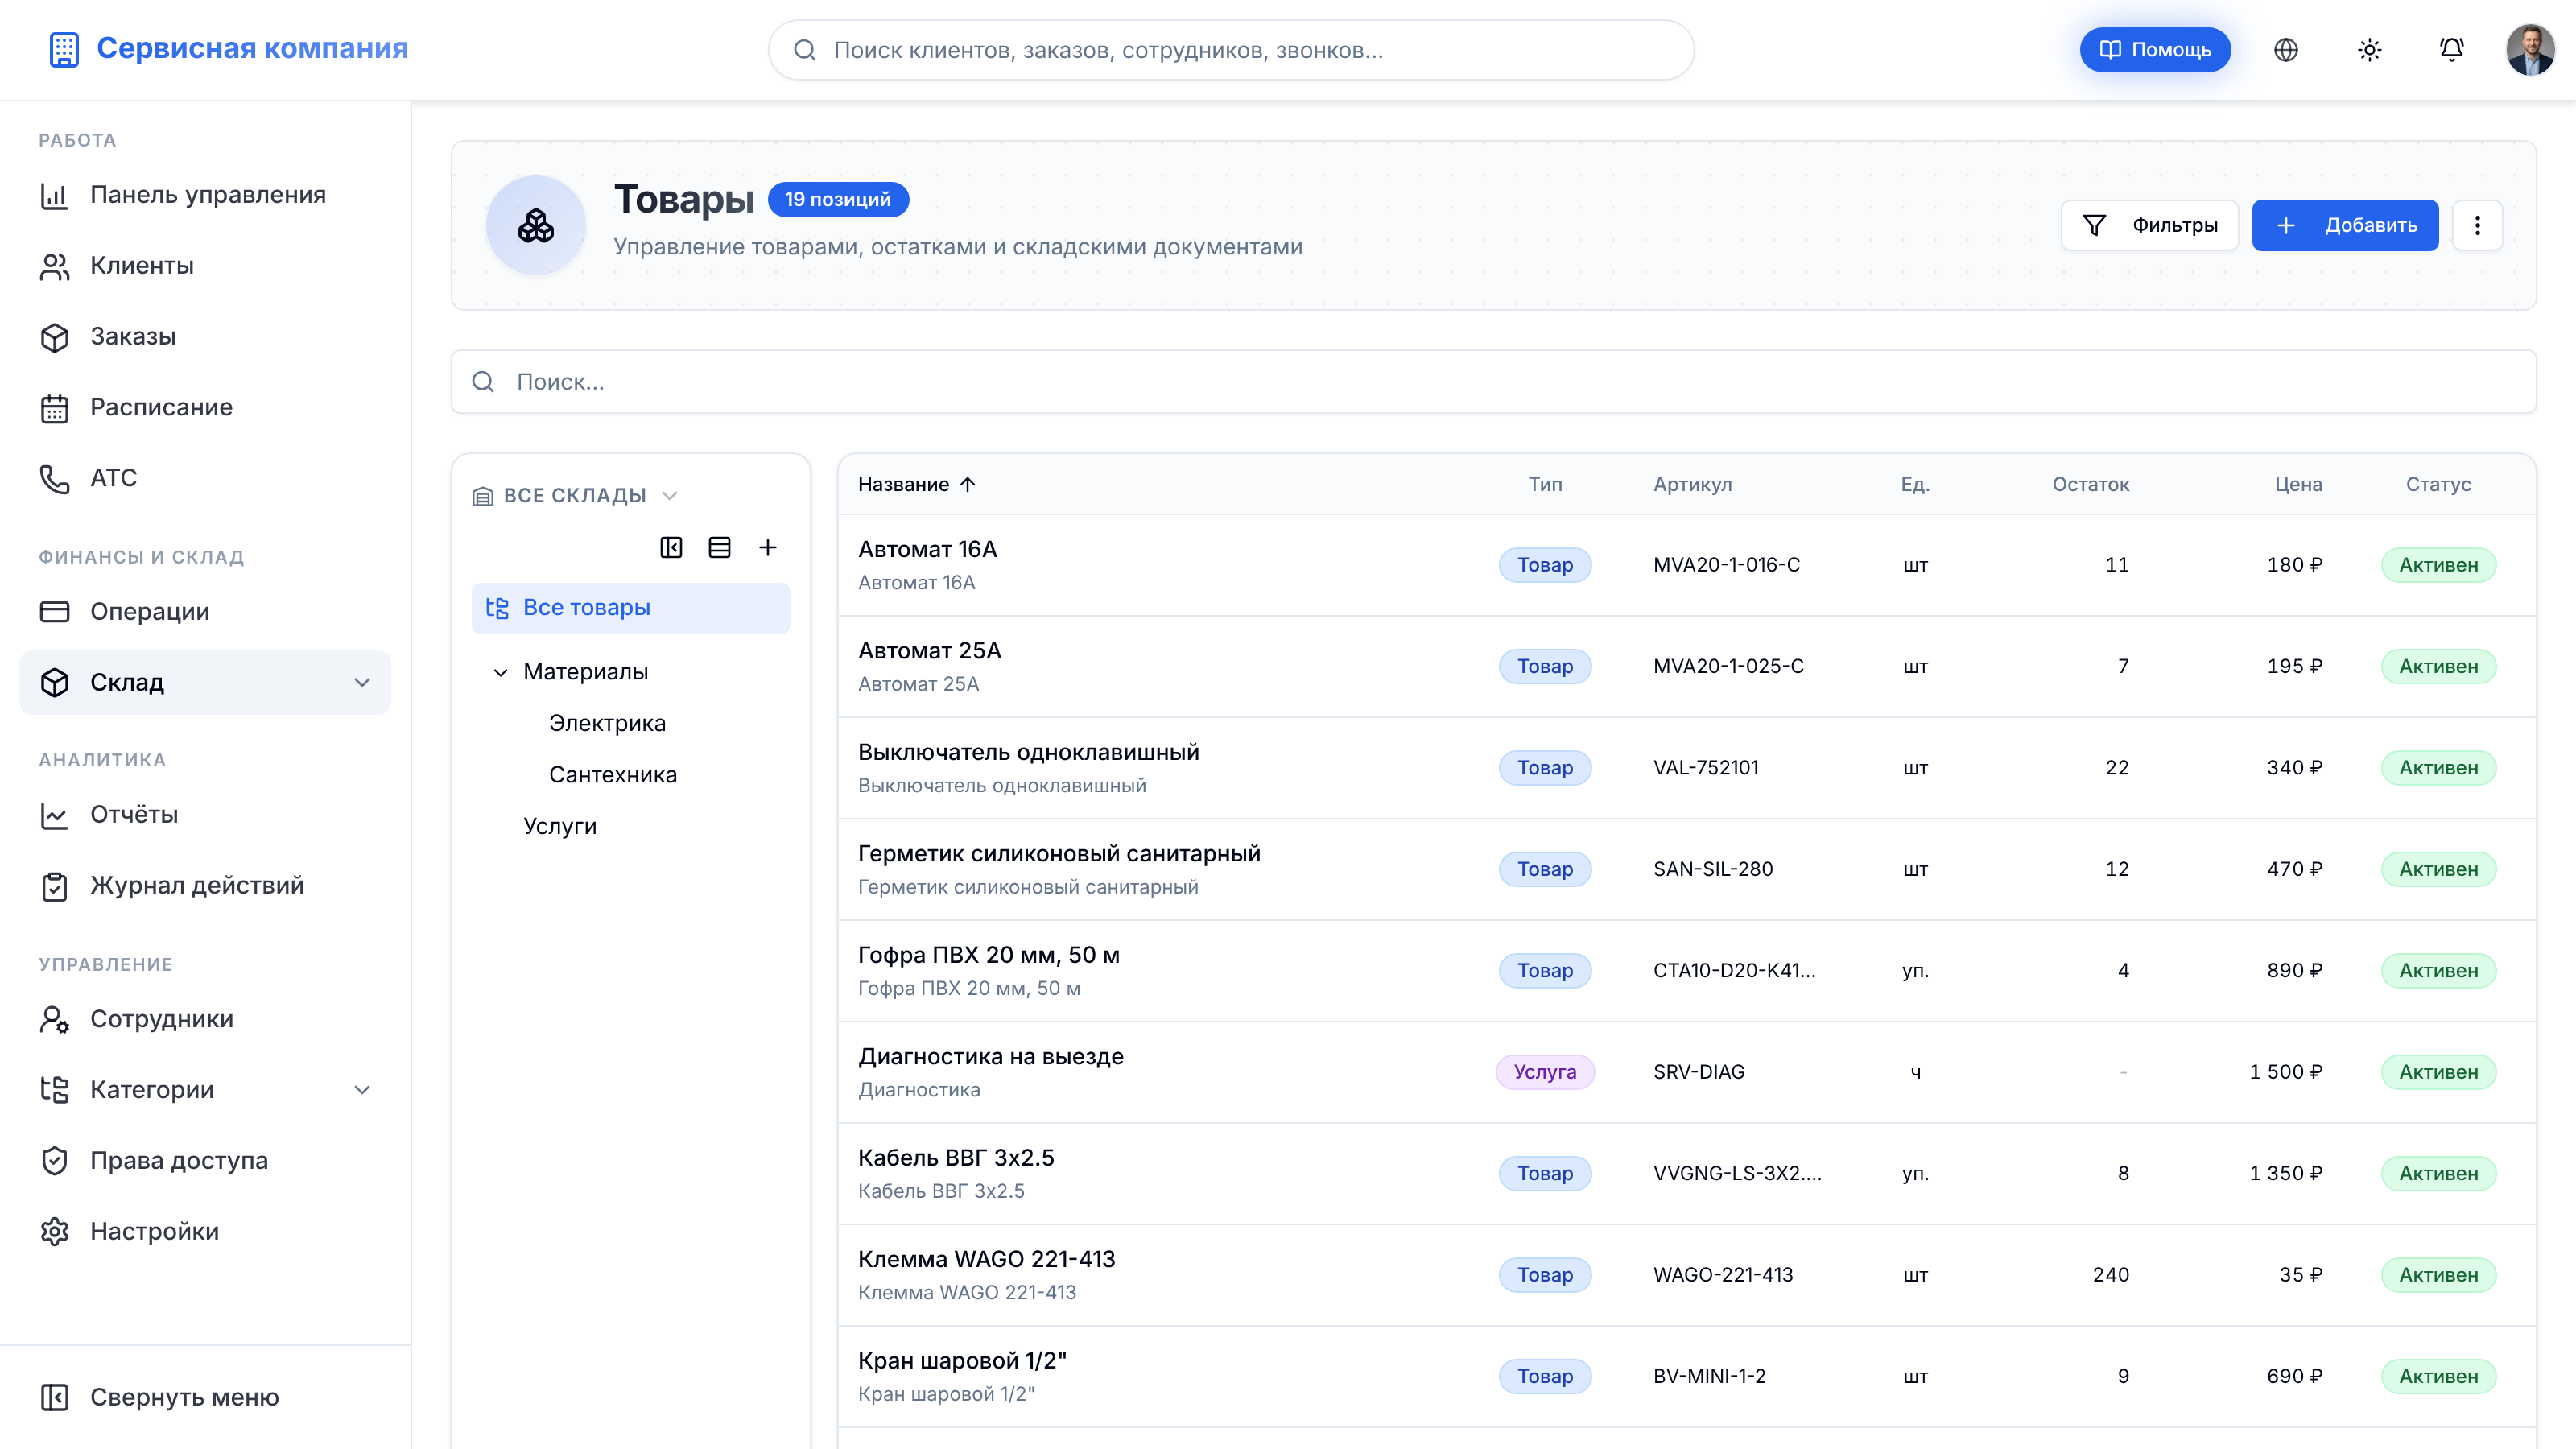Click the Товары boxes icon
Image resolution: width=2576 pixels, height=1449 pixels.
[536, 226]
